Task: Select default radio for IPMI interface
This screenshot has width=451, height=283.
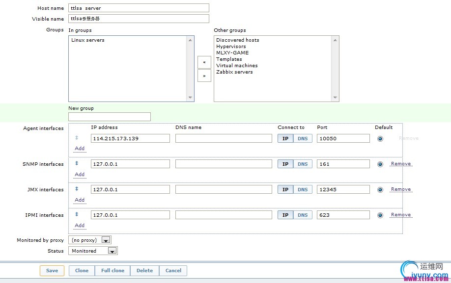Action: [380, 215]
